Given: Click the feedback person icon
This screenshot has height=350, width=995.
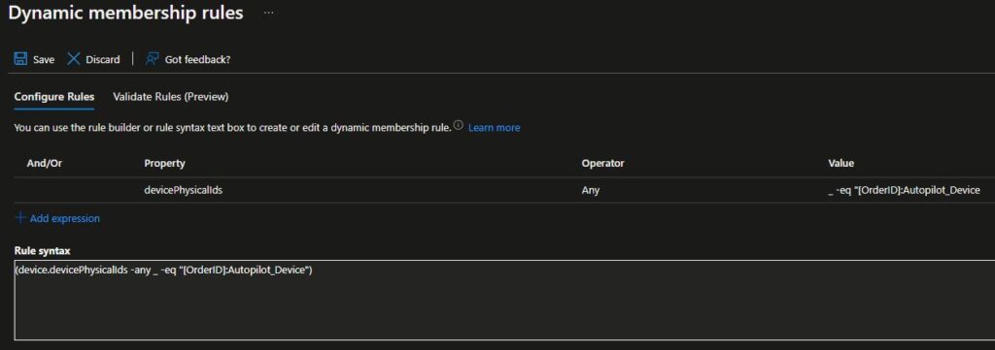Looking at the screenshot, I should coord(152,59).
